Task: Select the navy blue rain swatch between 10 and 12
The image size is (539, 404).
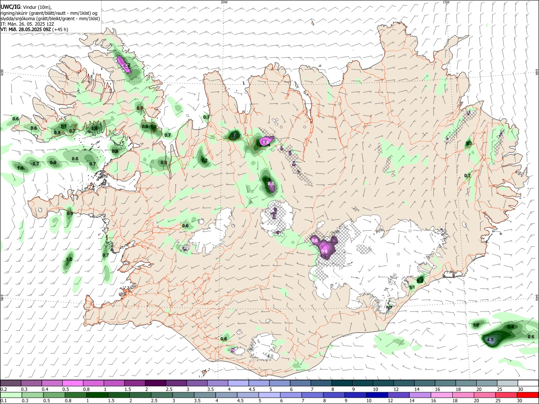Action: coord(376,395)
